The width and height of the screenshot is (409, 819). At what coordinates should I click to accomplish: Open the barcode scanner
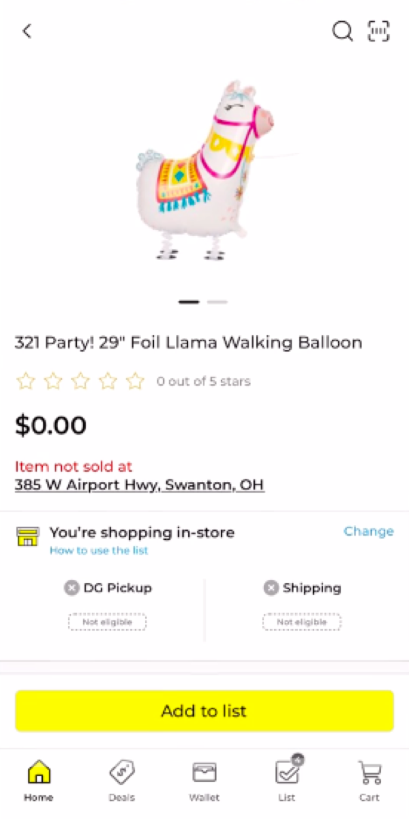click(x=378, y=31)
